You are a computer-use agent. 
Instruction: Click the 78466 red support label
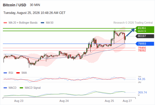pyautogui.click(x=142, y=48)
